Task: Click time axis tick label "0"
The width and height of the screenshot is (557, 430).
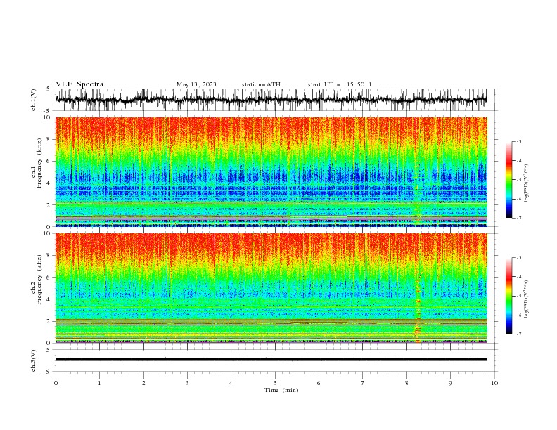Action: coord(56,383)
